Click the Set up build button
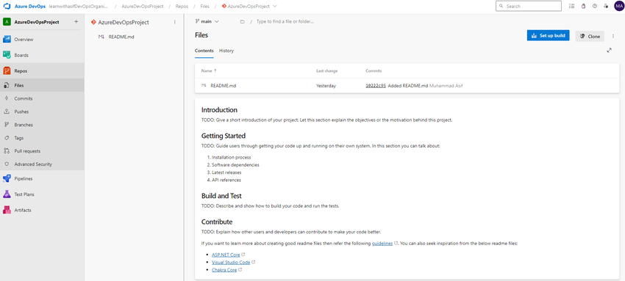Screen dimensions: 625x281 [548, 36]
